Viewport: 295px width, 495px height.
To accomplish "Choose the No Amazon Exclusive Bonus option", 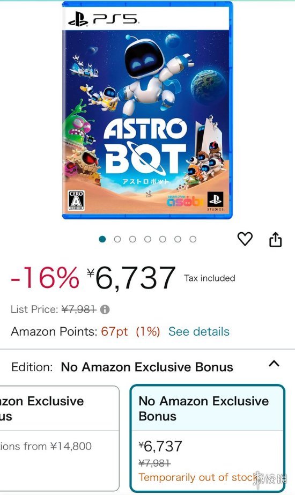I will (x=208, y=438).
